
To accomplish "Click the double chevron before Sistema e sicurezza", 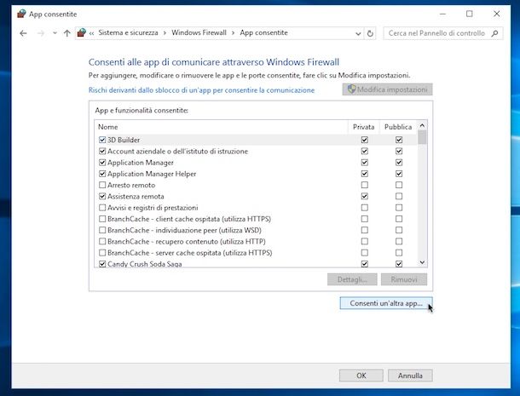I will pos(91,33).
